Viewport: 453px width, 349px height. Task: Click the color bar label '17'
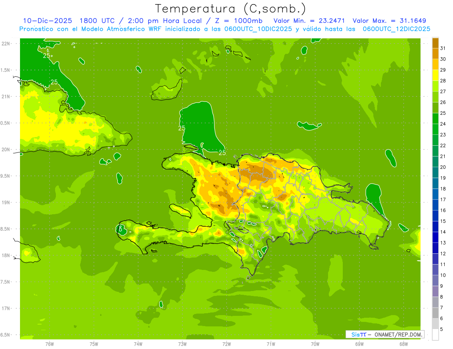tap(443, 200)
